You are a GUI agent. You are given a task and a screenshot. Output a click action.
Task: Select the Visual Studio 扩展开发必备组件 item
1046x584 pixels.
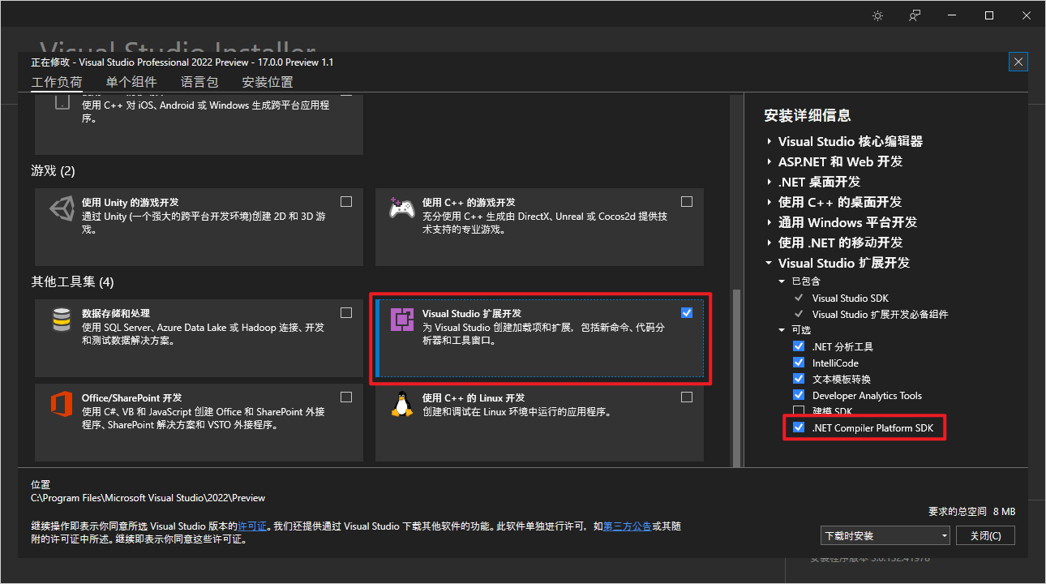point(880,314)
